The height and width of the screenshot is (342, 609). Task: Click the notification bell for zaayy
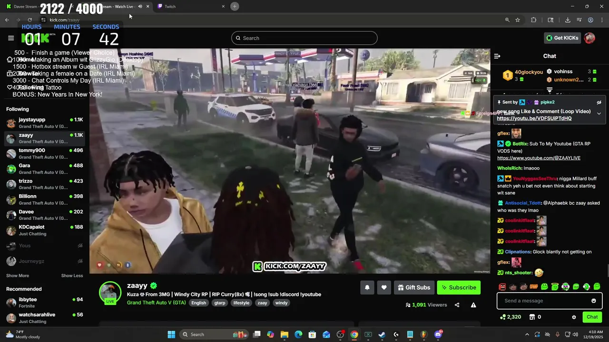pos(367,287)
